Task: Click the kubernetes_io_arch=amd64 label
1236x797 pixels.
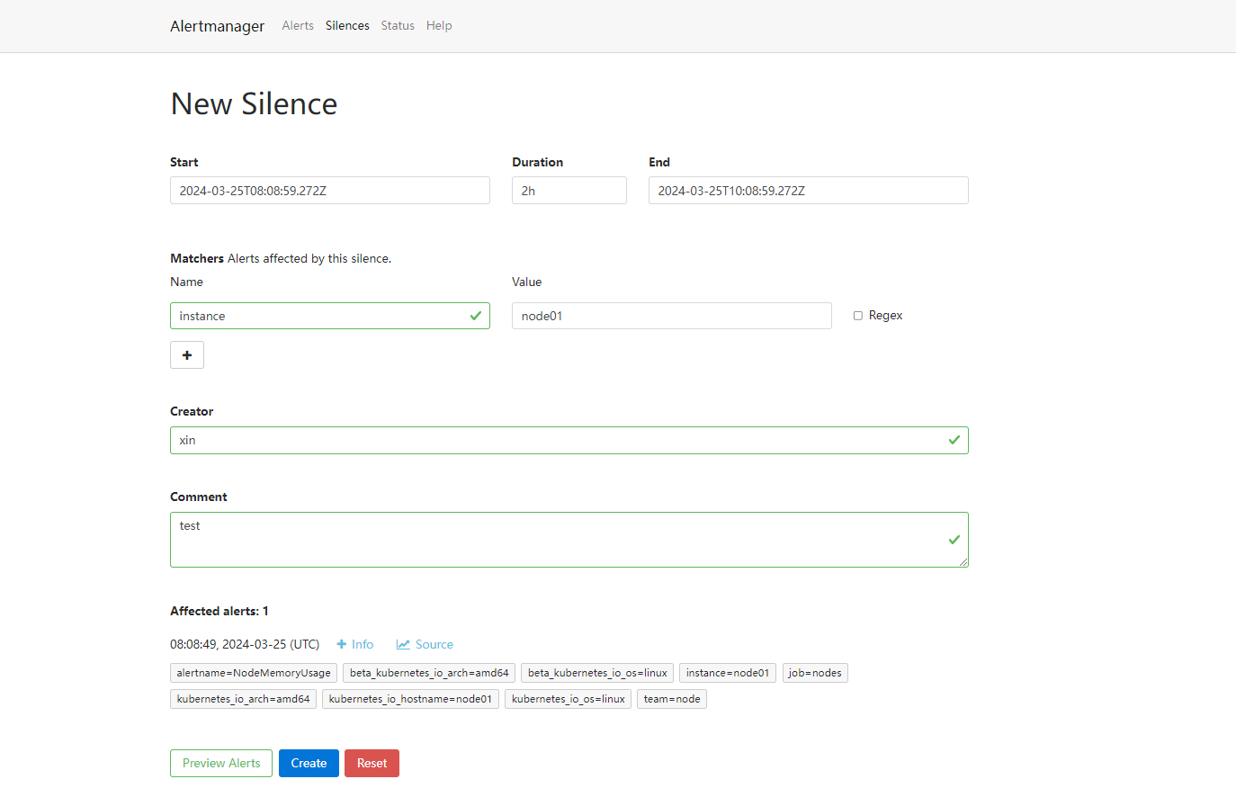Action: [x=243, y=699]
